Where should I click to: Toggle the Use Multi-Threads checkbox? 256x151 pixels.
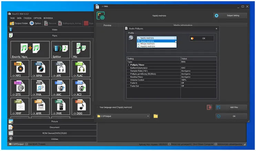tap(27, 144)
